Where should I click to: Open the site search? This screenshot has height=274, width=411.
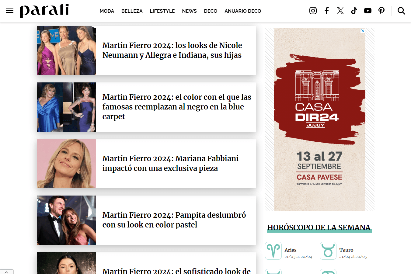[x=401, y=11]
